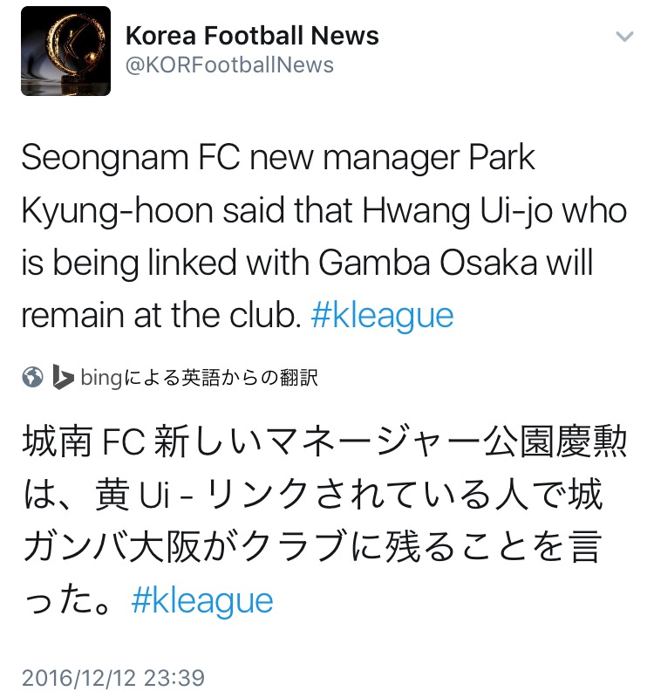The height and width of the screenshot is (698, 654).
Task: Open #kleague hashtag in the English tweet
Action: click(382, 315)
